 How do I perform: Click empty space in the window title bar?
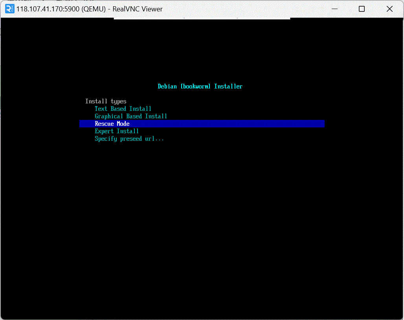pyautogui.click(x=244, y=9)
